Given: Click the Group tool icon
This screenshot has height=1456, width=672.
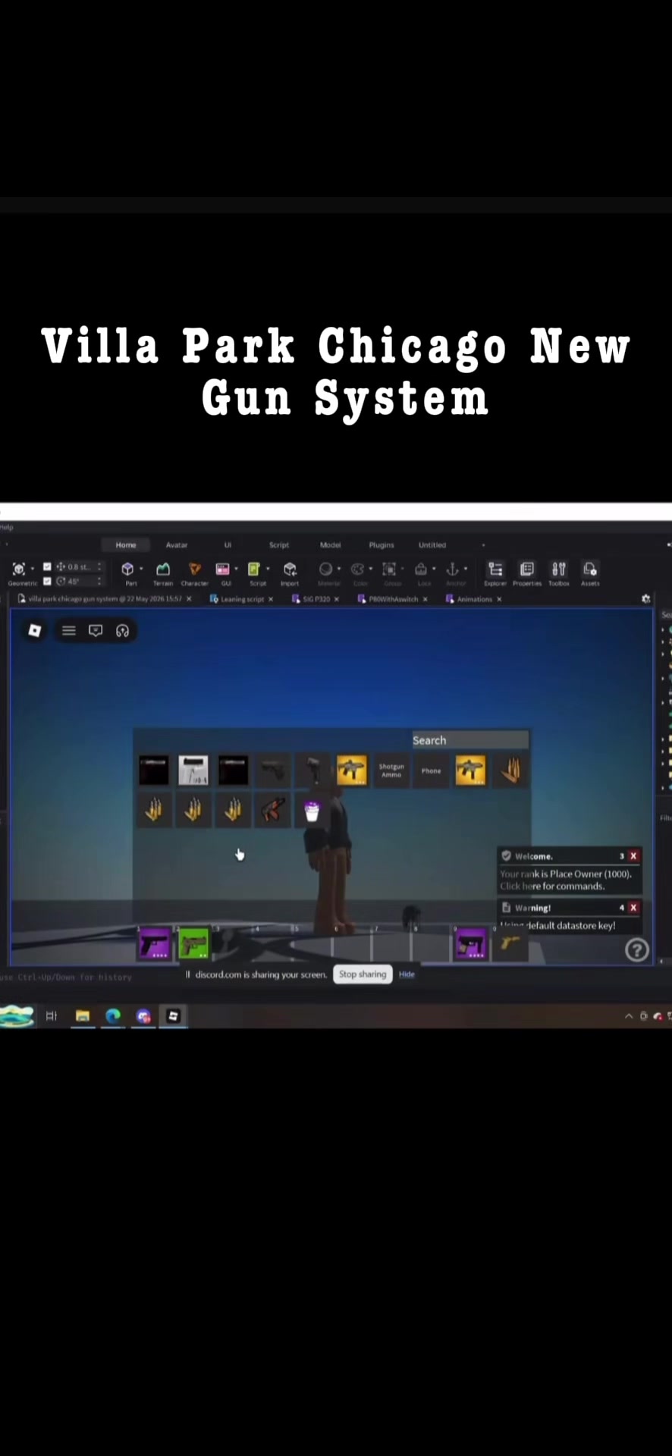Looking at the screenshot, I should (x=389, y=569).
